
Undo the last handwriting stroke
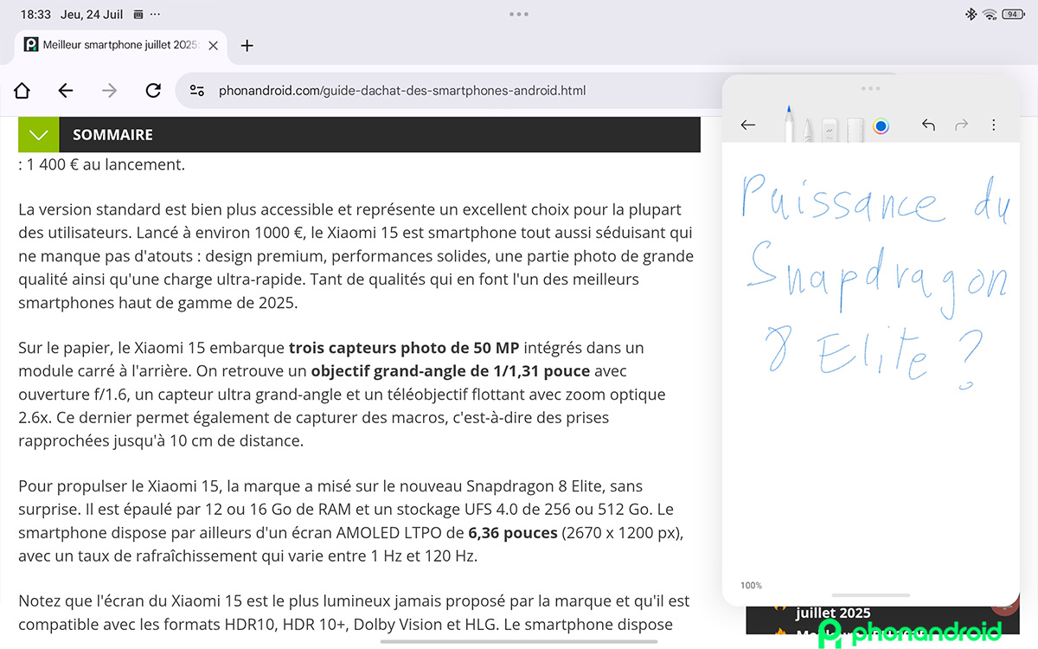928,125
